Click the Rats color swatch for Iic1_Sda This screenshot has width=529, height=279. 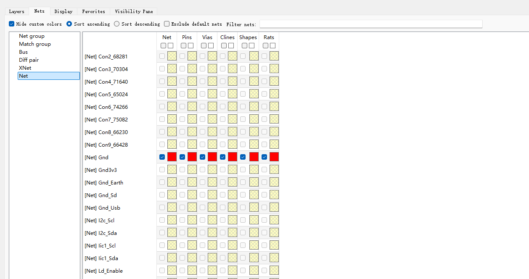pyautogui.click(x=274, y=258)
